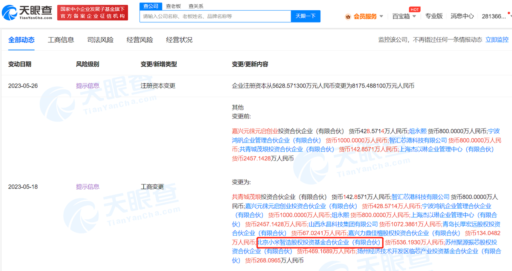Click 立即监控 link
This screenshot has width=512, height=271.
click(x=497, y=40)
